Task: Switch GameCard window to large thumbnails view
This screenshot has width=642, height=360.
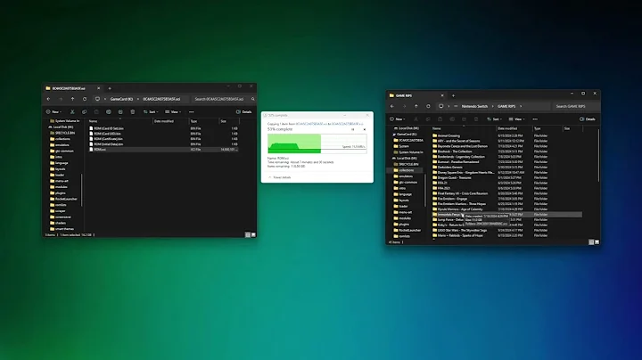Action: 253,235
